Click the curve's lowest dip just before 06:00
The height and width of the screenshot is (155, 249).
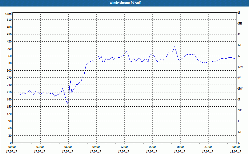[x=67, y=104]
